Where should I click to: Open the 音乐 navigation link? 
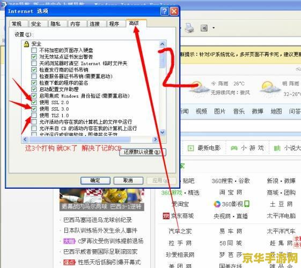239,111
